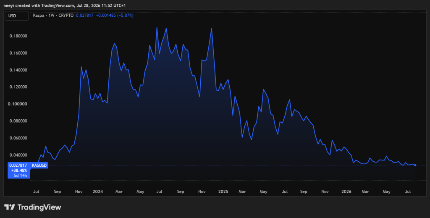This screenshot has height=218, width=430.
Task: Click the 0.027817 current price axis label
Action: coord(18,165)
